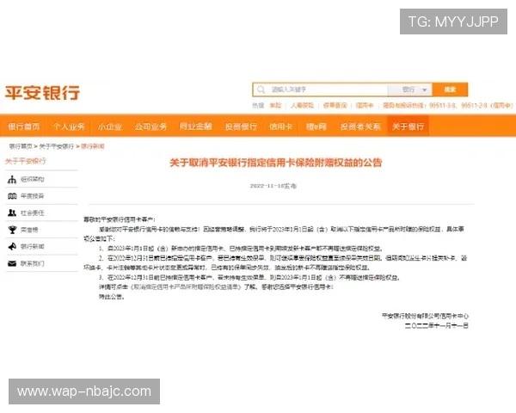Click hot search link 人寿保险
Image resolution: width=516 pixels, height=413 pixels.
coord(302,105)
